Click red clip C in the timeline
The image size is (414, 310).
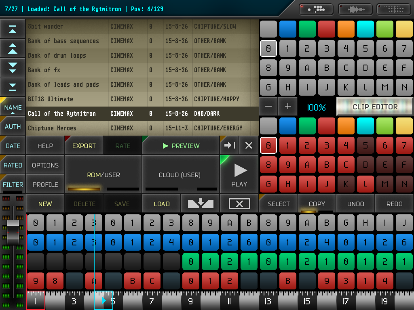coord(152,281)
